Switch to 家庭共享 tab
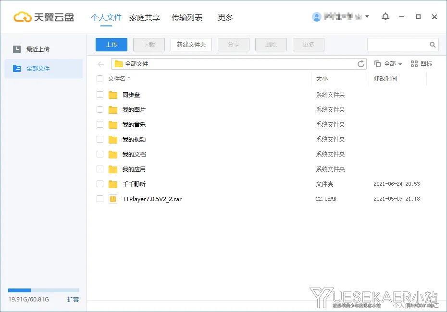The width and height of the screenshot is (447, 312). coord(145,17)
